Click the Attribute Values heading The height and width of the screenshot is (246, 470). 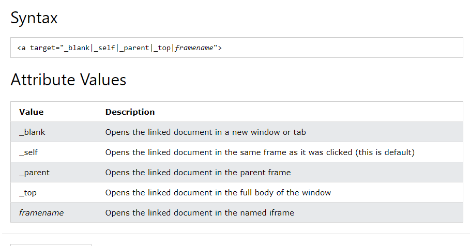click(68, 80)
